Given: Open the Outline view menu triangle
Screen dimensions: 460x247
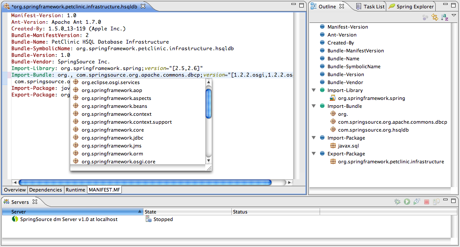Looking at the screenshot, I should click(x=454, y=15).
